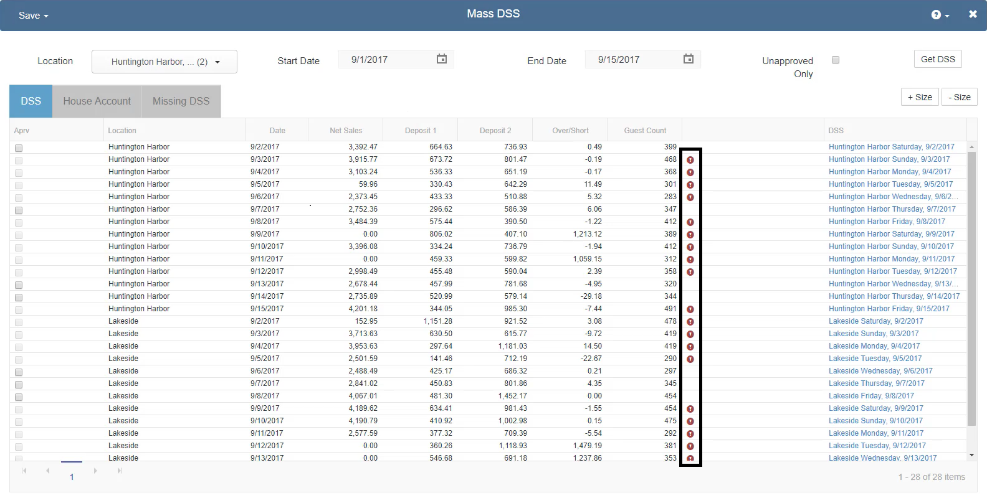Click the help question mark icon

click(x=936, y=15)
